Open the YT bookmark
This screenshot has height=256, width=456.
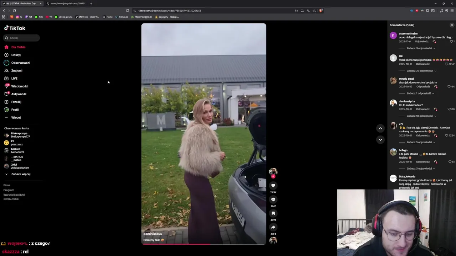click(x=49, y=17)
